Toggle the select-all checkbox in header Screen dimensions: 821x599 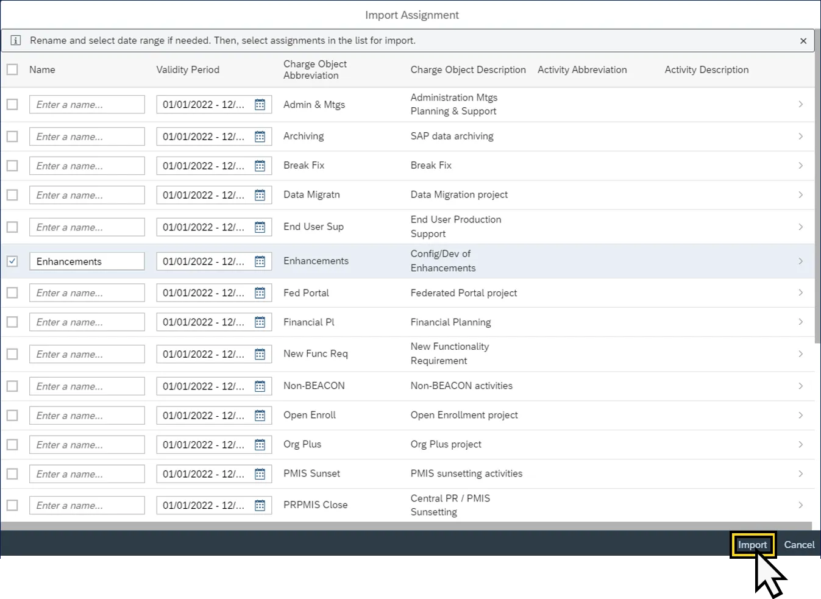[x=12, y=69]
